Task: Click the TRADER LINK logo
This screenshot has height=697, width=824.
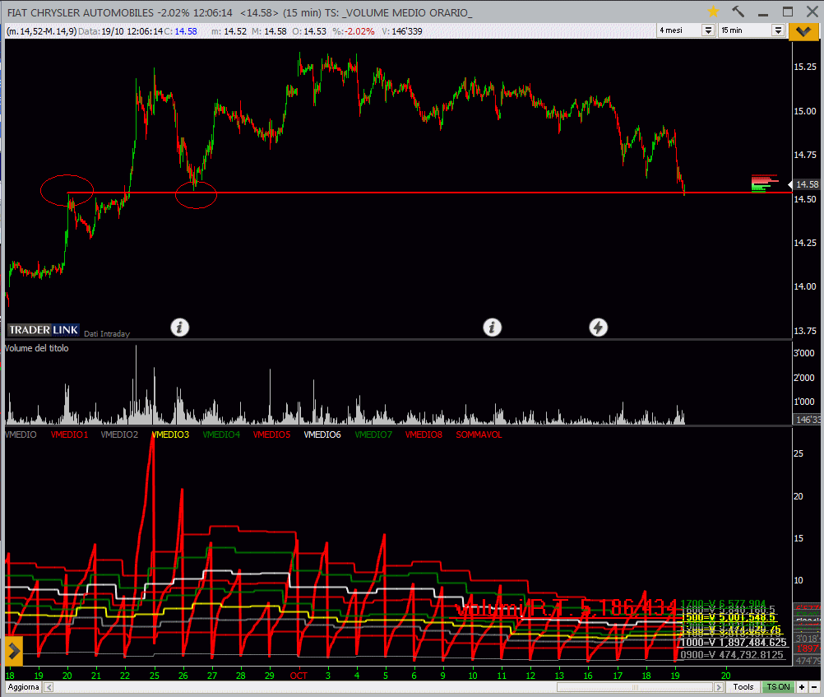Action: tap(44, 330)
